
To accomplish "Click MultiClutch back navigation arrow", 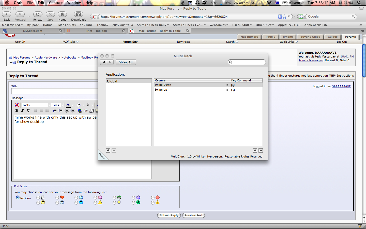I will coord(104,62).
